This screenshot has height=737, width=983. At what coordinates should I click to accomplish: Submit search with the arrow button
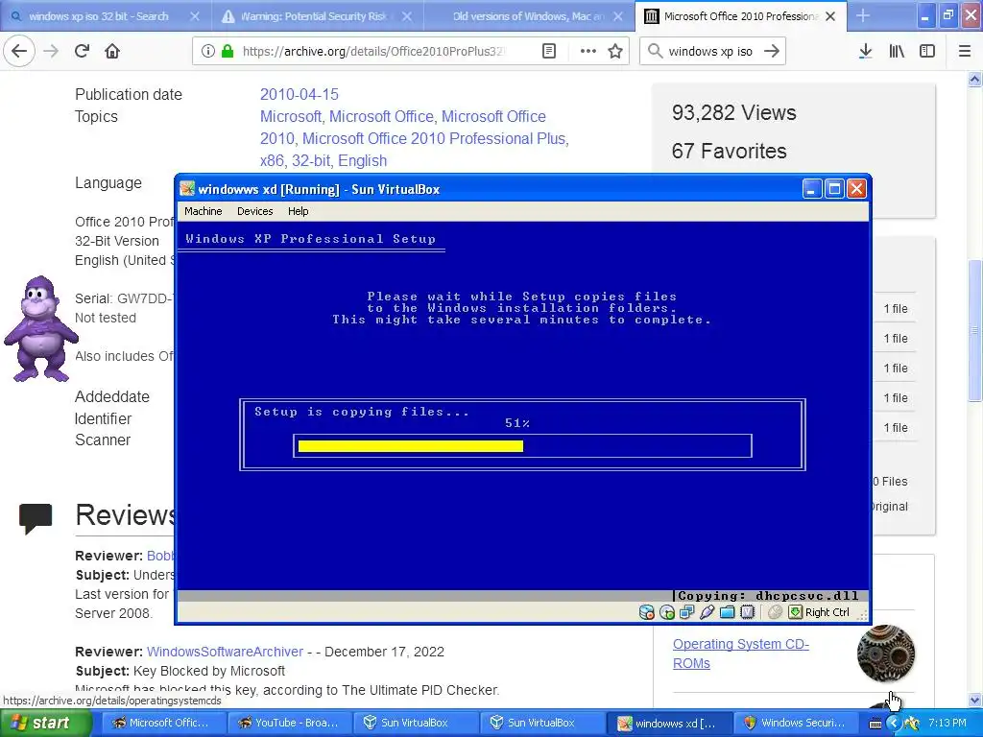(x=773, y=51)
